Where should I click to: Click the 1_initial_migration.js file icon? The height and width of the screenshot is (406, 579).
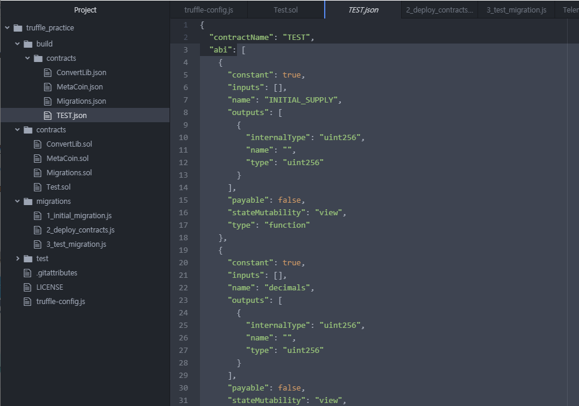pyautogui.click(x=38, y=216)
